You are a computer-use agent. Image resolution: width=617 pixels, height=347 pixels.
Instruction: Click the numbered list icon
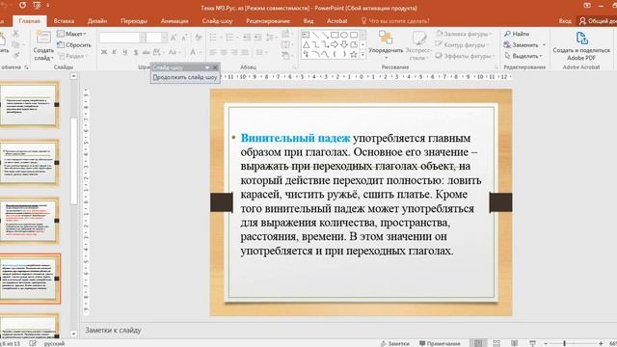tap(229, 38)
